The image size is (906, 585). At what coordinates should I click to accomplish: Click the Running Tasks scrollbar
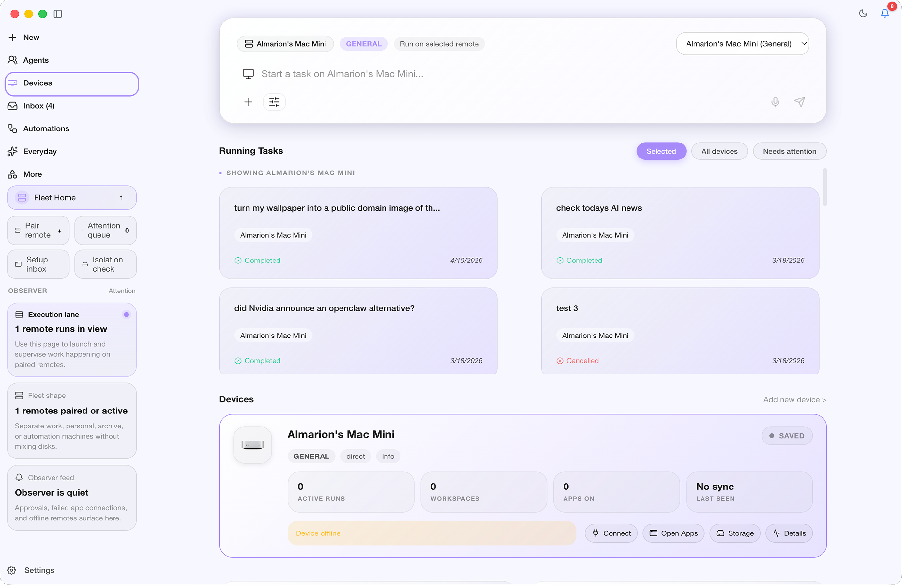point(825,187)
